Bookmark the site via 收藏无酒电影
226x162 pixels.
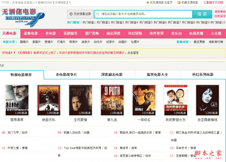pyautogui.click(x=188, y=3)
